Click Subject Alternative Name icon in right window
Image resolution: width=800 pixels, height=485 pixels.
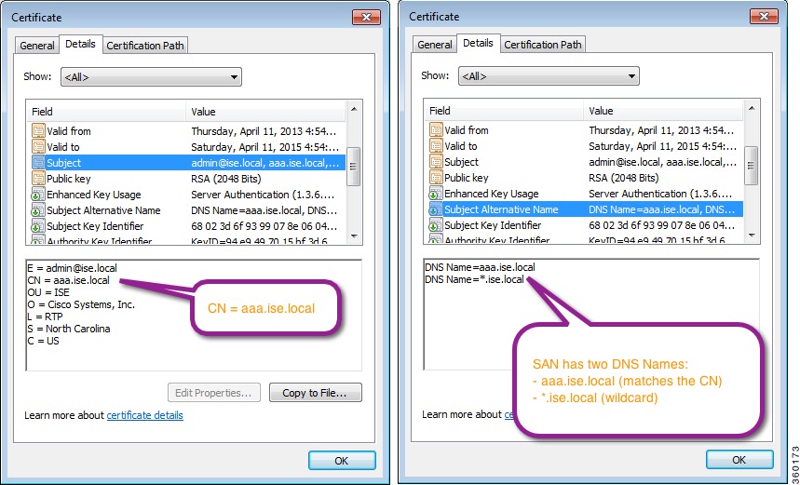436,209
